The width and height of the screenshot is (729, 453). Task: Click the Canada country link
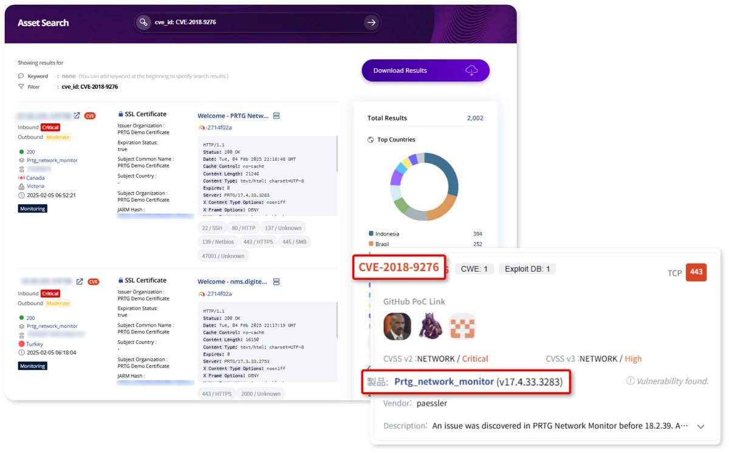pos(35,178)
